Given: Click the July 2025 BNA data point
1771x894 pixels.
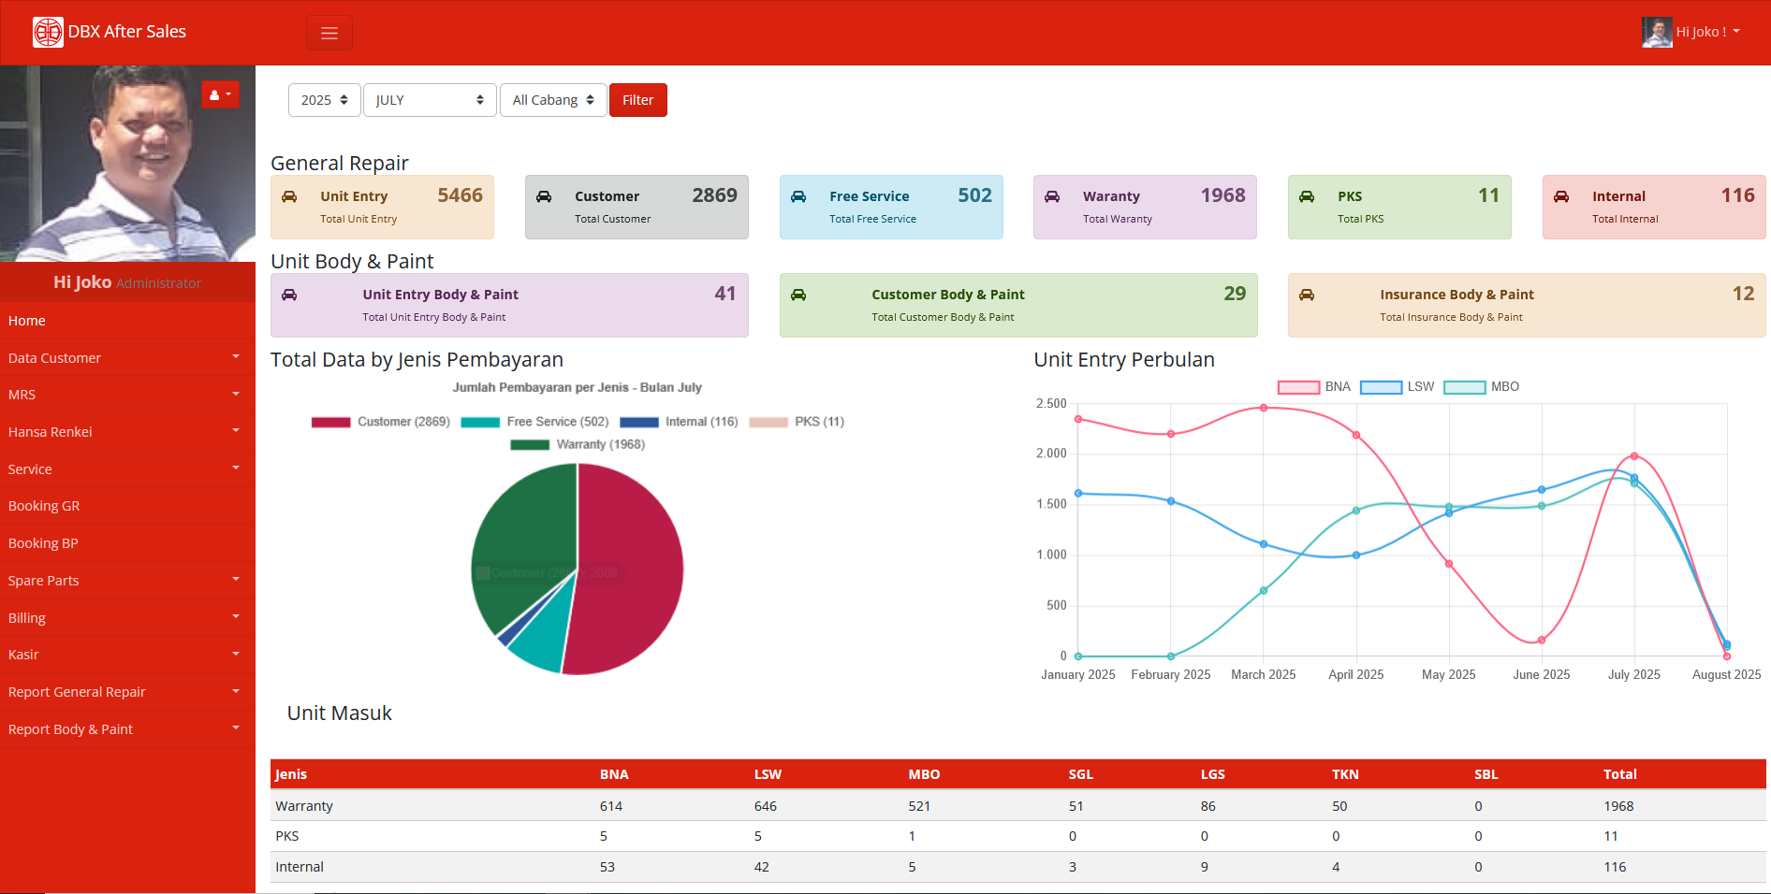Looking at the screenshot, I should [1633, 456].
